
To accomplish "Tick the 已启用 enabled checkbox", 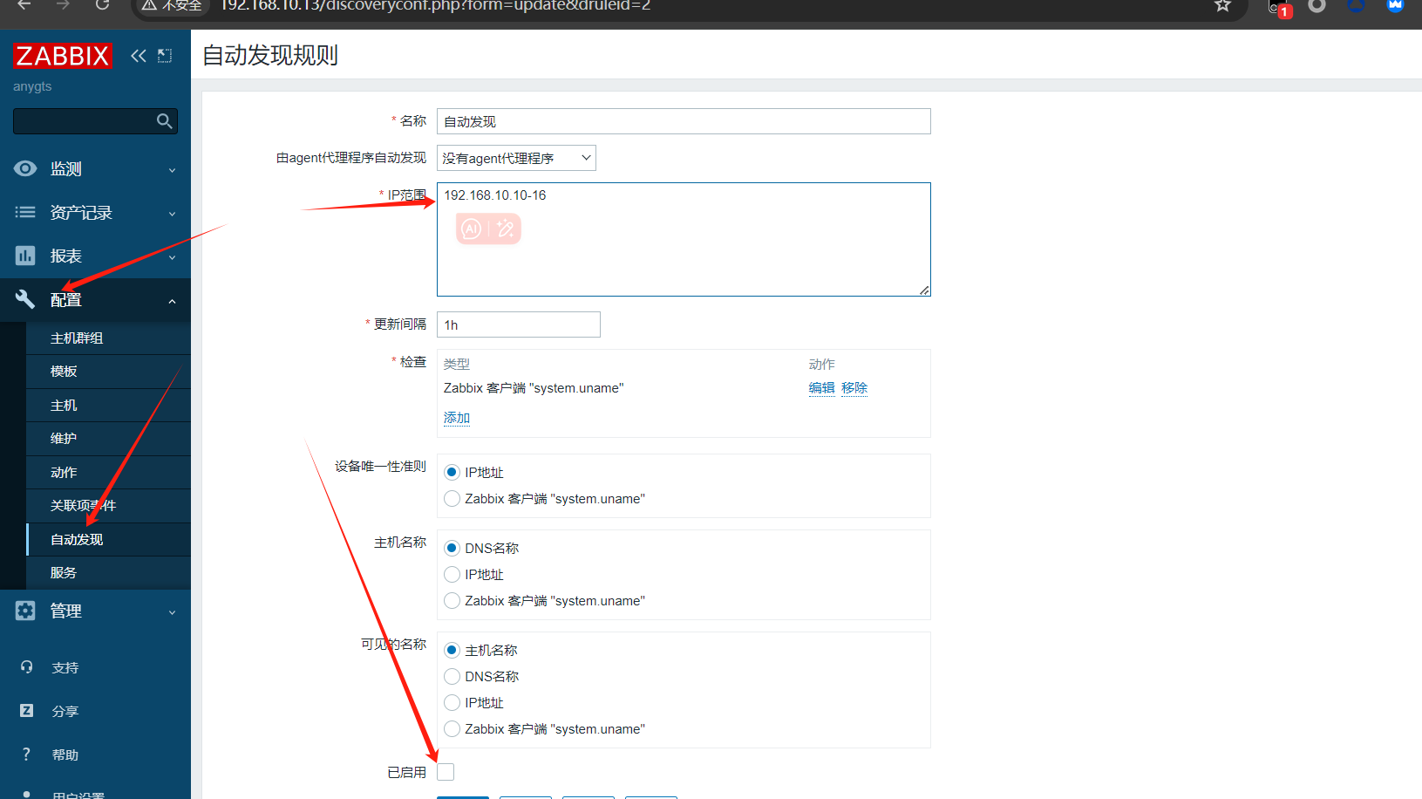I will click(x=446, y=772).
